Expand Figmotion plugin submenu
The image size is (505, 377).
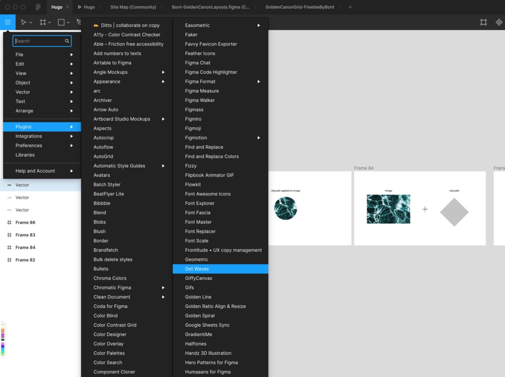tap(221, 138)
